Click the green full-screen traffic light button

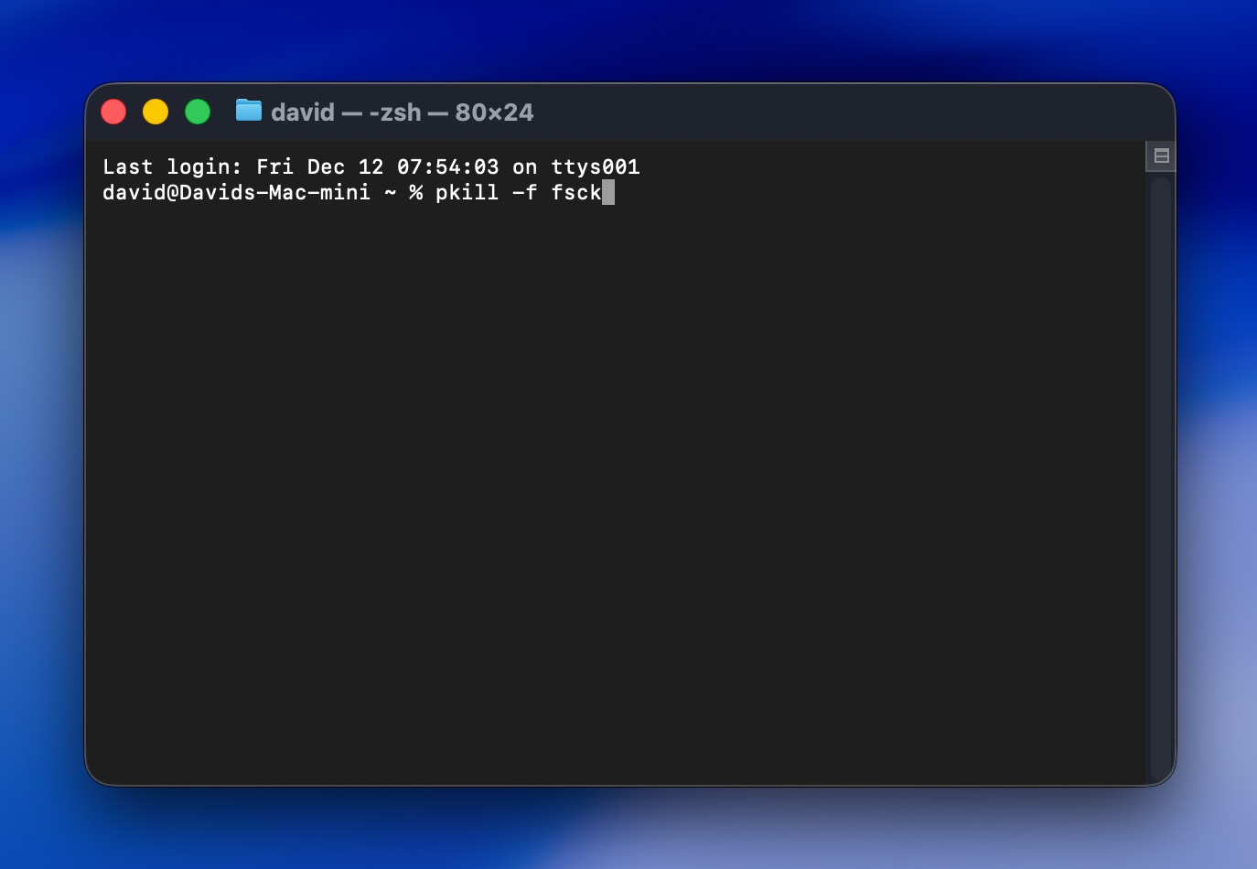click(x=198, y=112)
